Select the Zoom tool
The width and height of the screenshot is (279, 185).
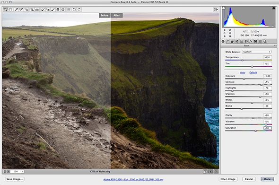[x=5, y=9]
